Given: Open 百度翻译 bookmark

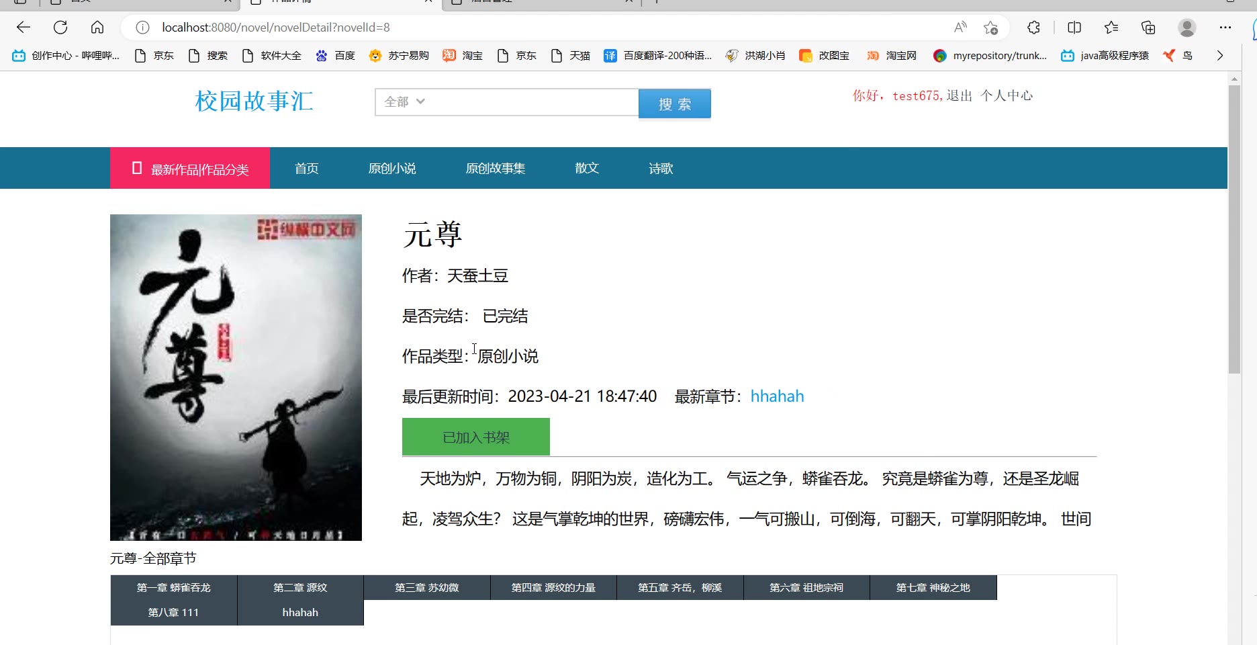Looking at the screenshot, I should click(658, 56).
